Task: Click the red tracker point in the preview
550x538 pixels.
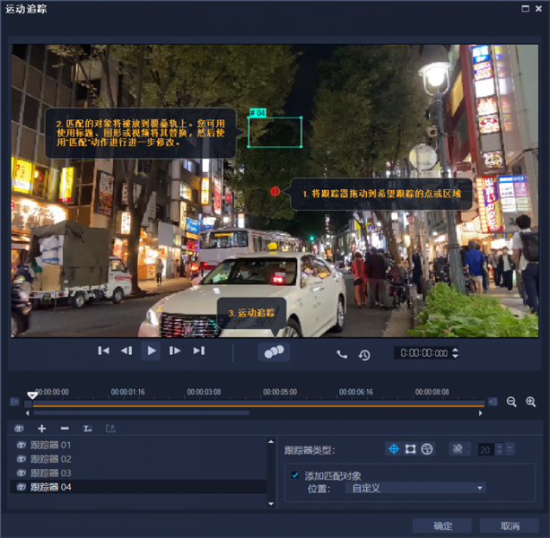Action: click(x=275, y=191)
